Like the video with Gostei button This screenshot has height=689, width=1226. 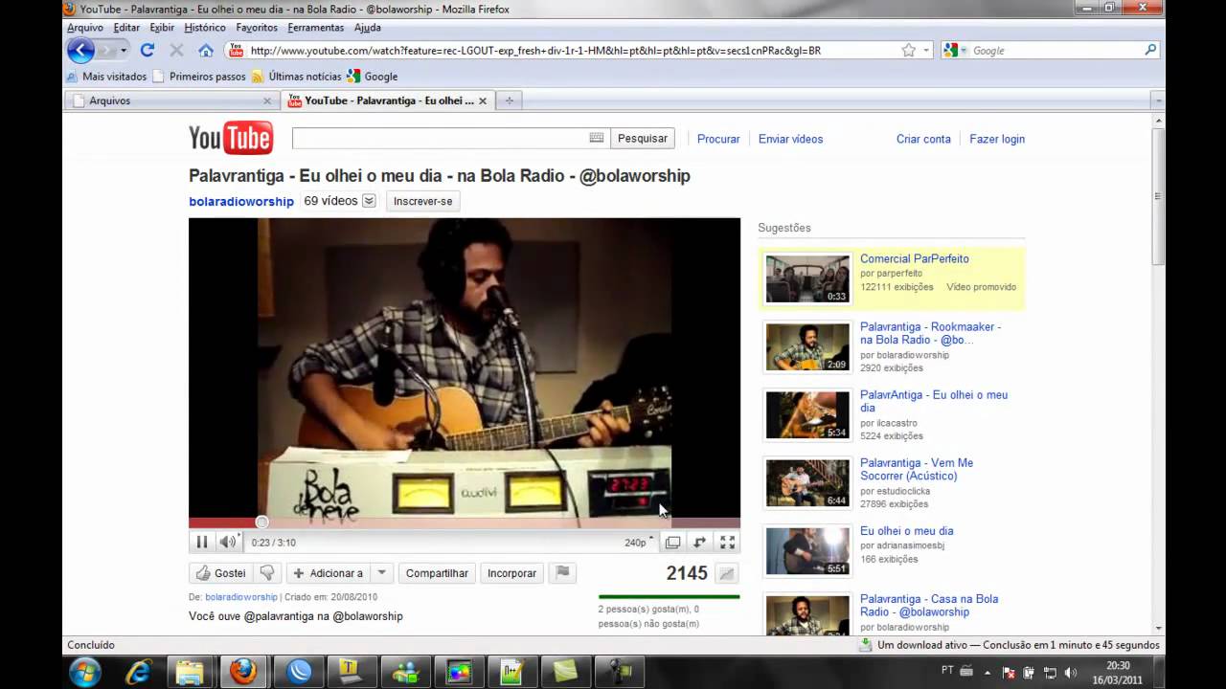[221, 573]
